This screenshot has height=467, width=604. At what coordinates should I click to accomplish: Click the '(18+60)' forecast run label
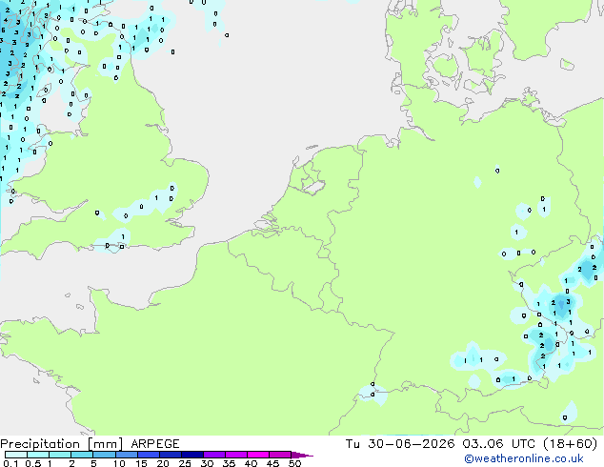pos(570,444)
